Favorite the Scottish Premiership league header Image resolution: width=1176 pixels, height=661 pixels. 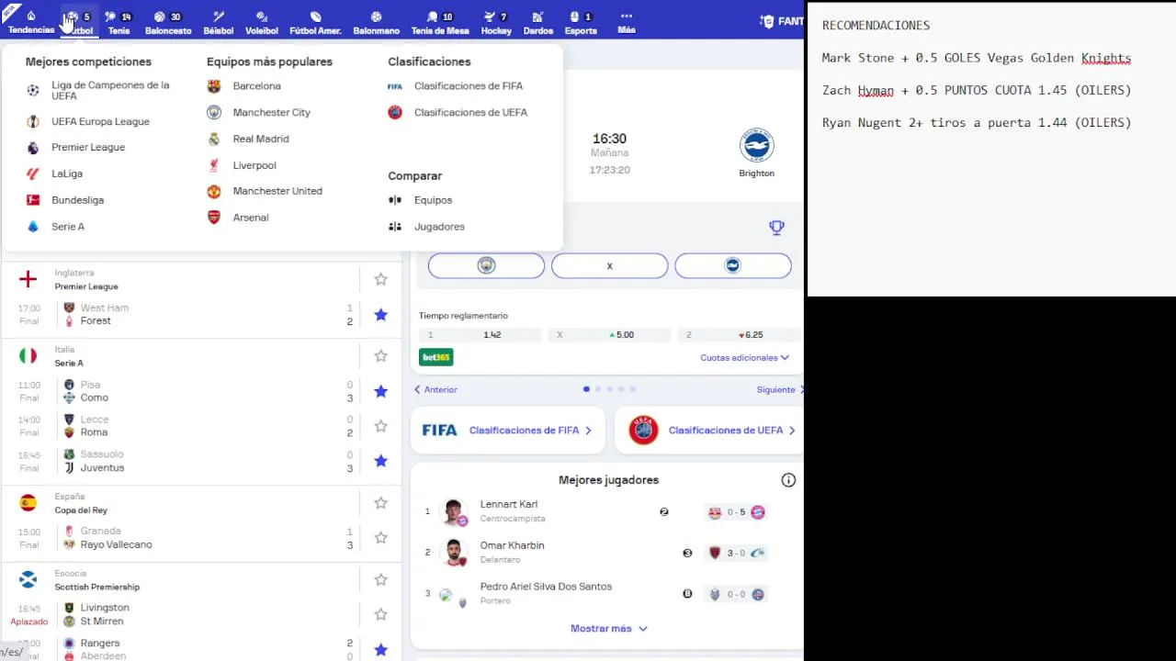point(380,580)
